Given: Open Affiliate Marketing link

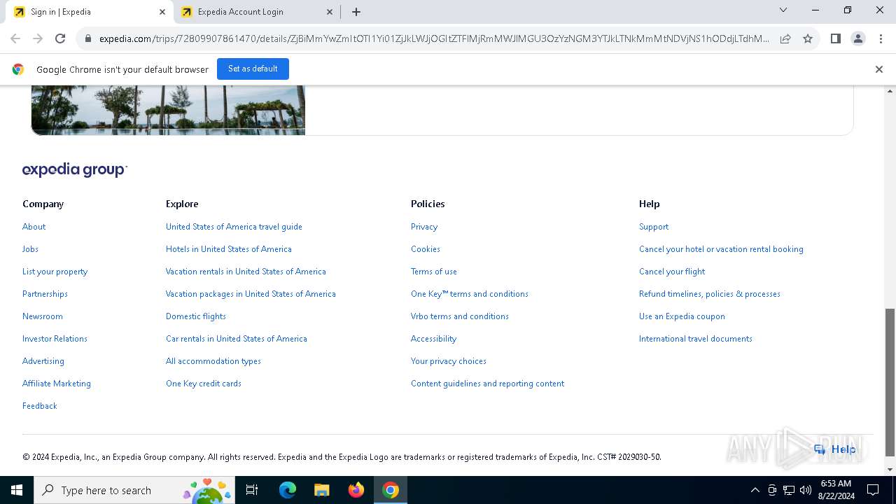Looking at the screenshot, I should (57, 384).
